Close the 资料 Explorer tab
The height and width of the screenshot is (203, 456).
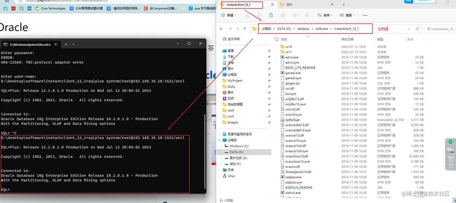(332, 5)
